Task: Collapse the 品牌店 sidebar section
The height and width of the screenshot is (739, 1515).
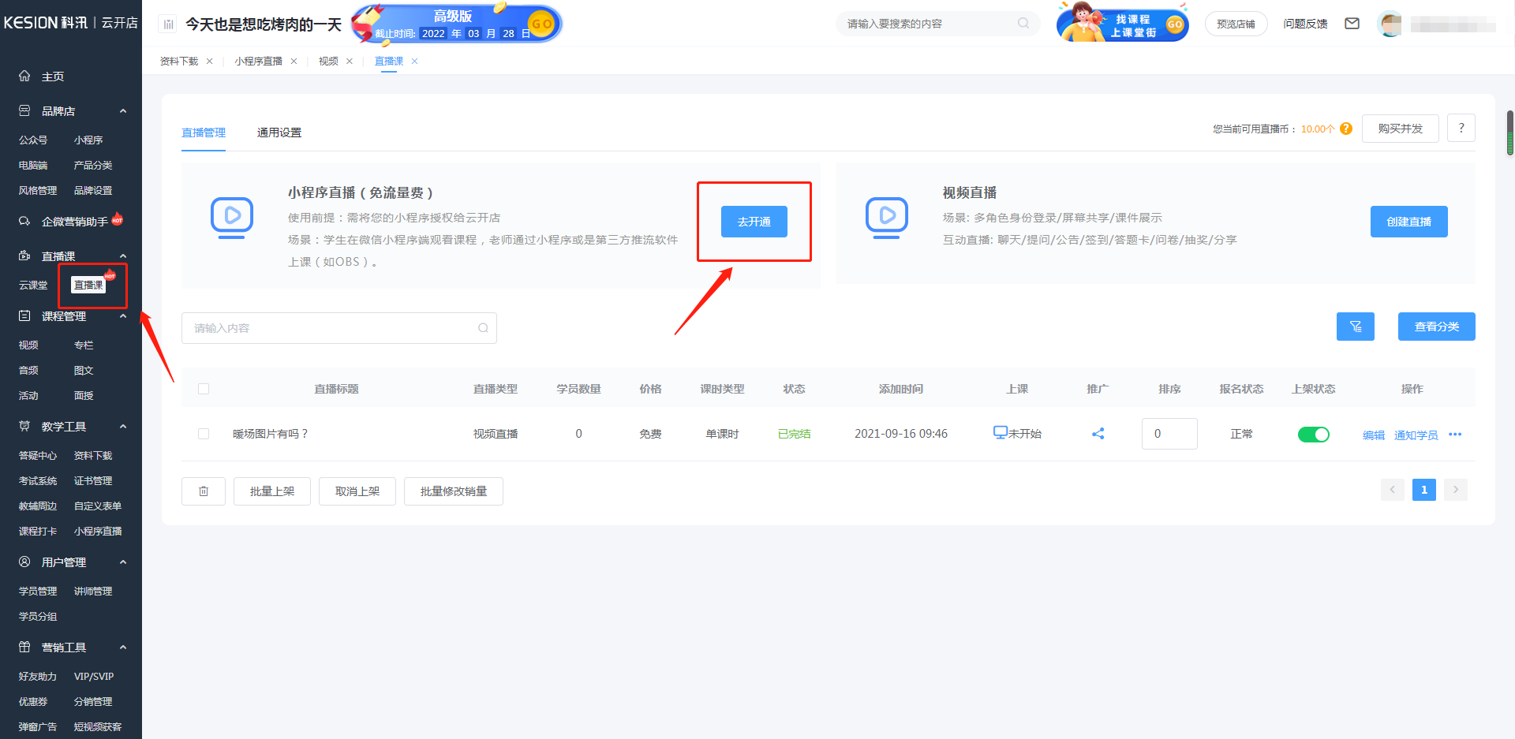Action: [x=123, y=111]
